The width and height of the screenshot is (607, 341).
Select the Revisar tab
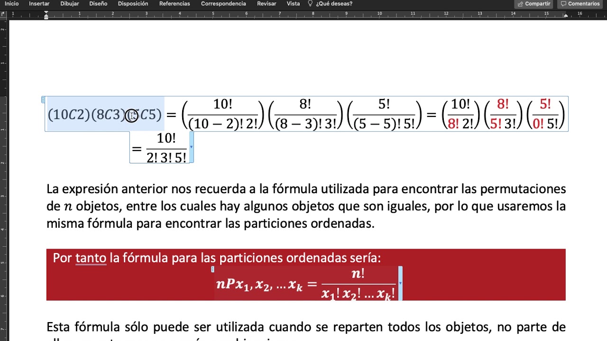(x=267, y=4)
